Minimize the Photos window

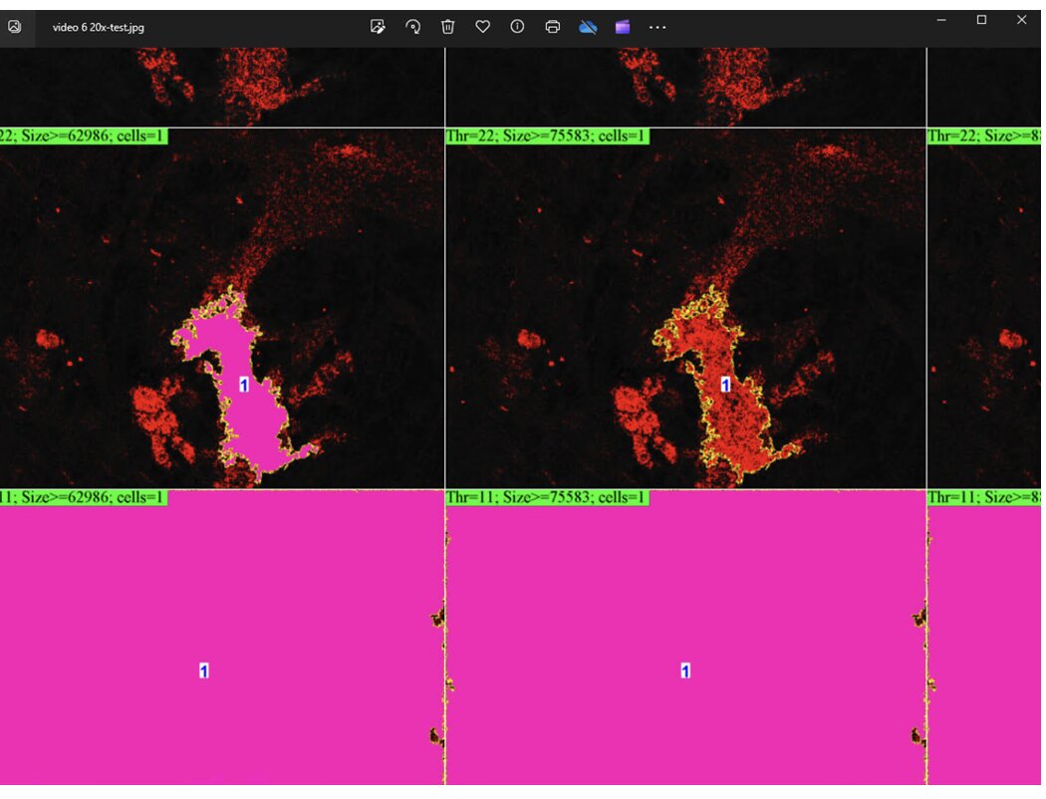941,20
